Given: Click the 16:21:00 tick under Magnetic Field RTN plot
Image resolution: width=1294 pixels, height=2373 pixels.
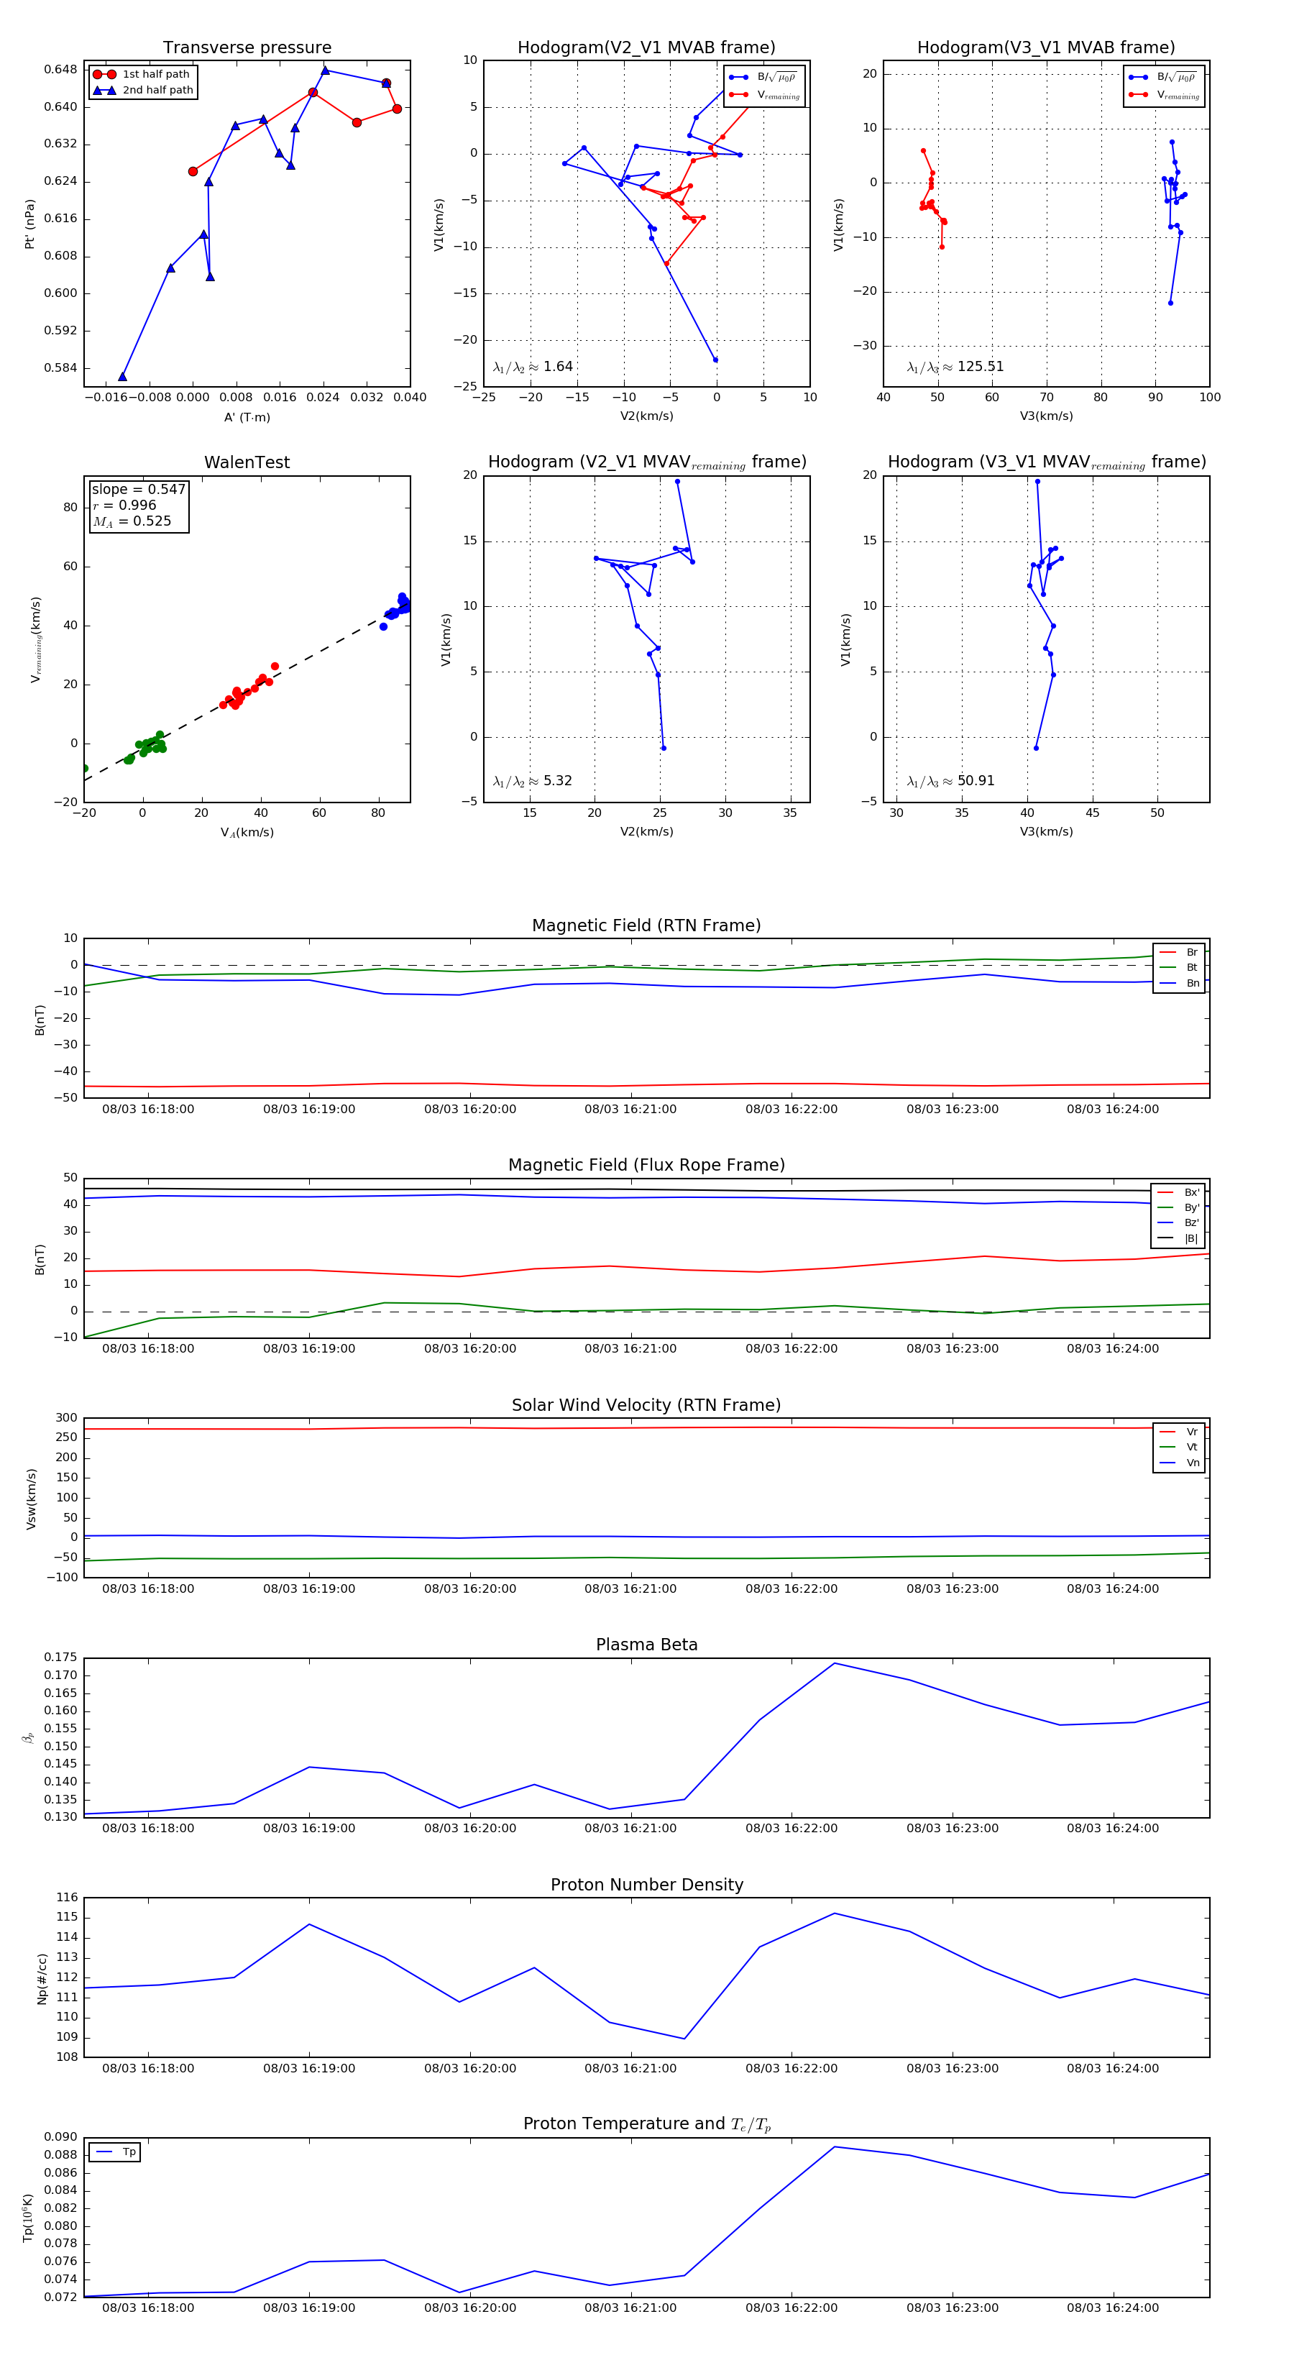Looking at the screenshot, I should (630, 1109).
